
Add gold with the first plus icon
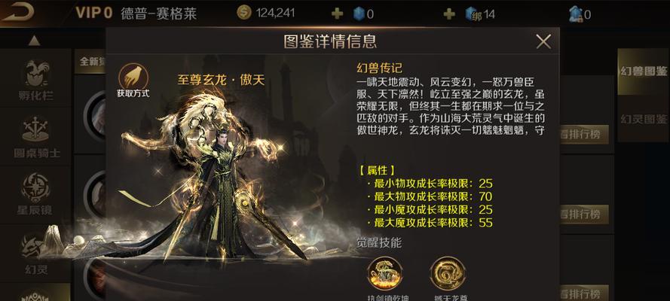pos(337,14)
